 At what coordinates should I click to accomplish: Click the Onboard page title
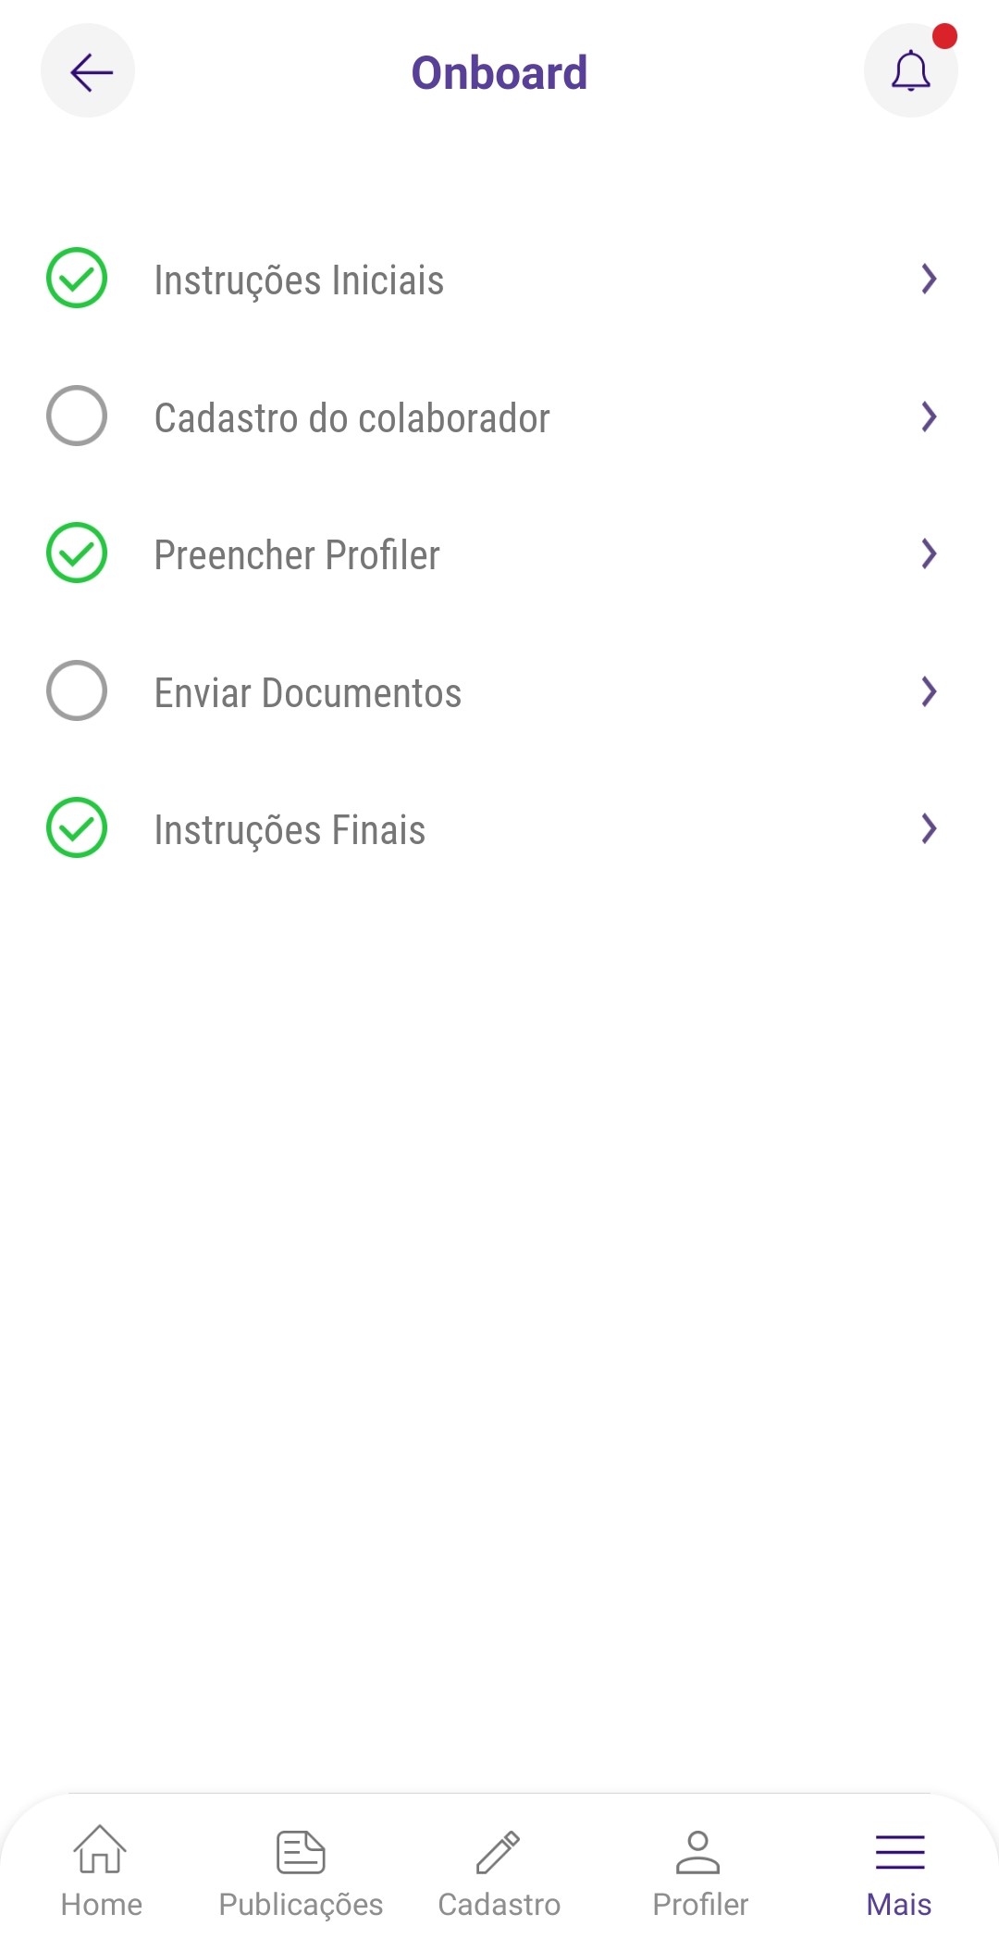(x=499, y=72)
